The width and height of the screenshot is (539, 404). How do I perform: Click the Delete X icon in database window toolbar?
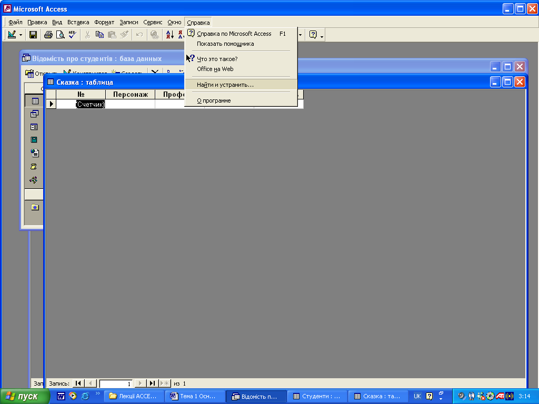155,72
